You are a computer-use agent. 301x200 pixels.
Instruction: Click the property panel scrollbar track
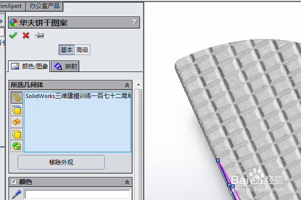[x=138, y=144]
